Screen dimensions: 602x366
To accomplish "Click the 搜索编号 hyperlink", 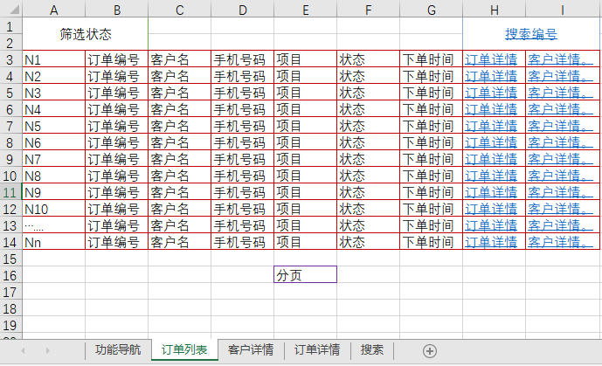I will [530, 34].
